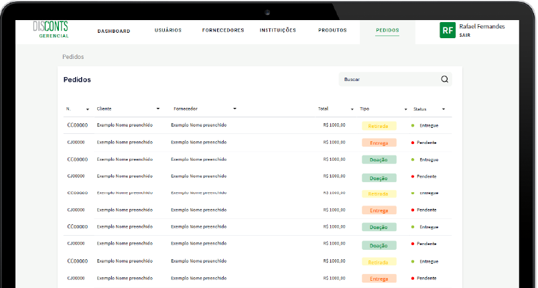Click the Pedidos breadcrumb link
538x288 pixels.
click(x=73, y=57)
